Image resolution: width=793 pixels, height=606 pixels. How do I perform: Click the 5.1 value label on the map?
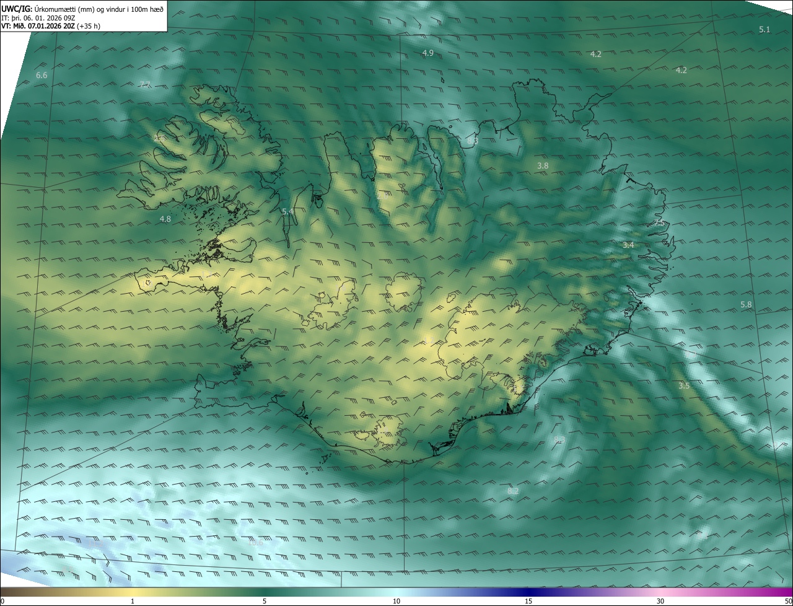coord(765,30)
